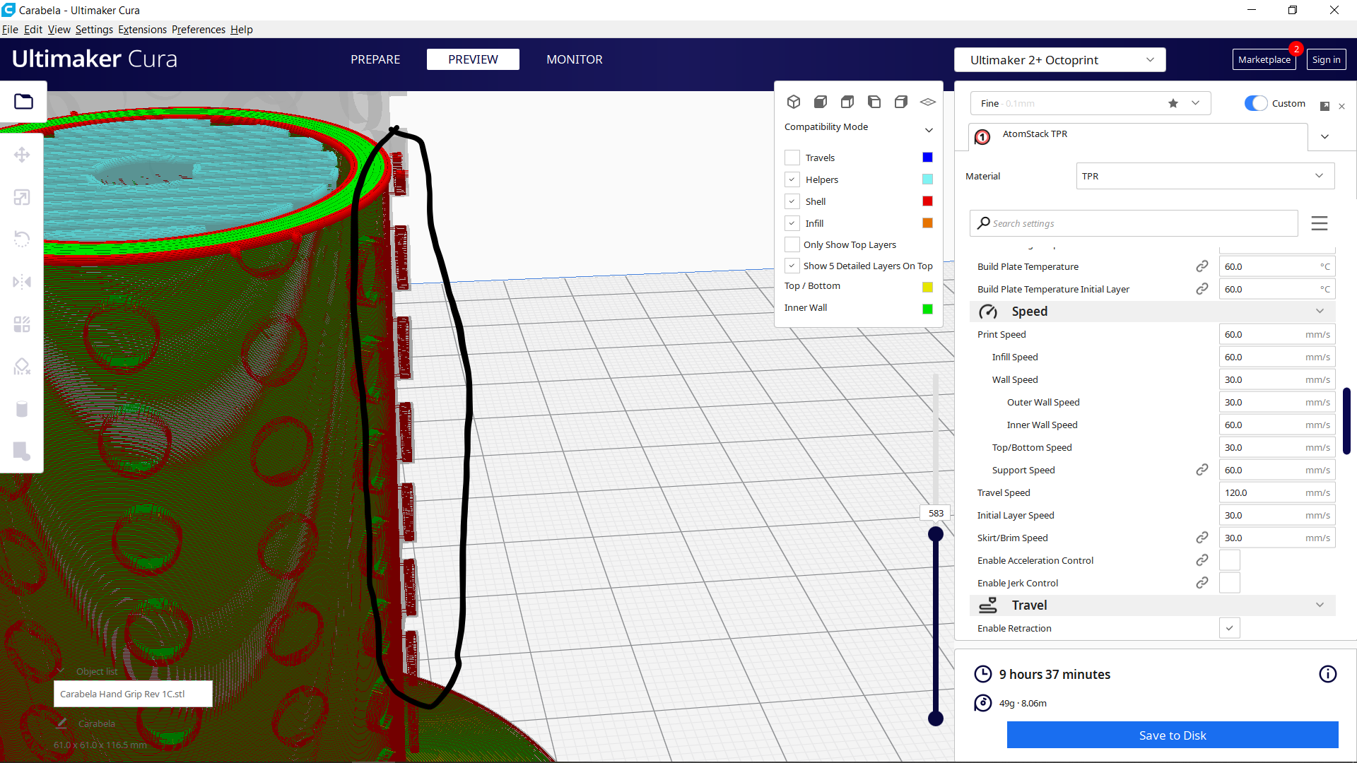Click the cylinder custom supports tool
The height and width of the screenshot is (763, 1357).
22,409
